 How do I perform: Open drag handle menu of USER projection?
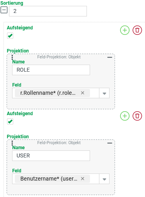(12, 143)
